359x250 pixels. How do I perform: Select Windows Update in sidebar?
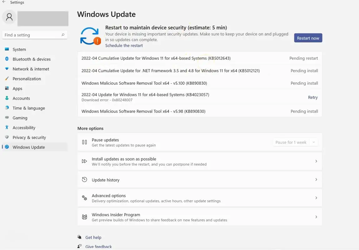[35, 147]
